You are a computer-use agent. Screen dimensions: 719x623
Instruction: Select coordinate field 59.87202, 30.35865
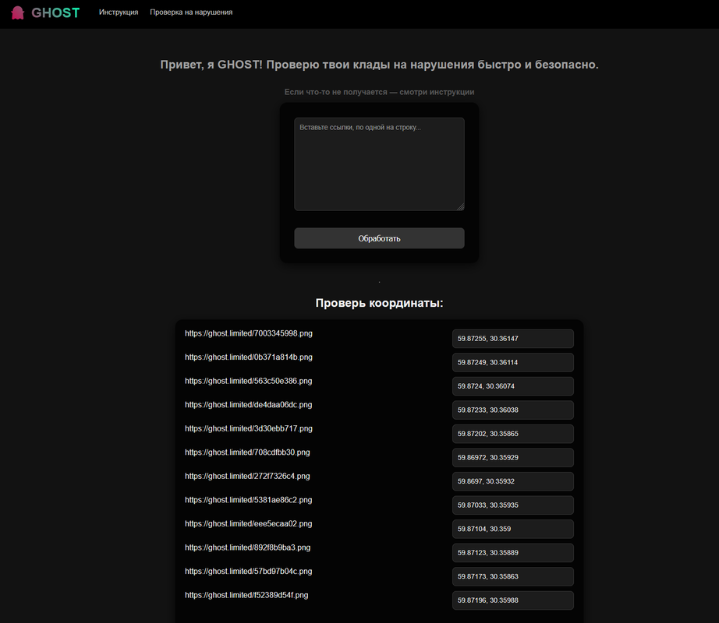pyautogui.click(x=512, y=434)
